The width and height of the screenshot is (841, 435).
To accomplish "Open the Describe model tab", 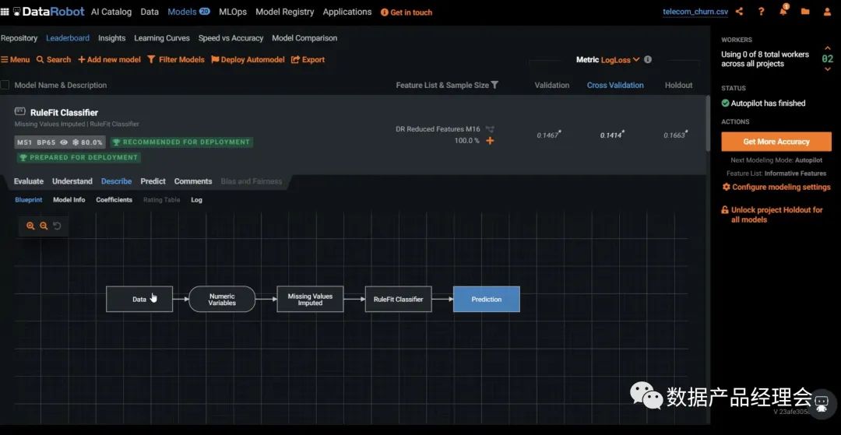I will (x=116, y=181).
